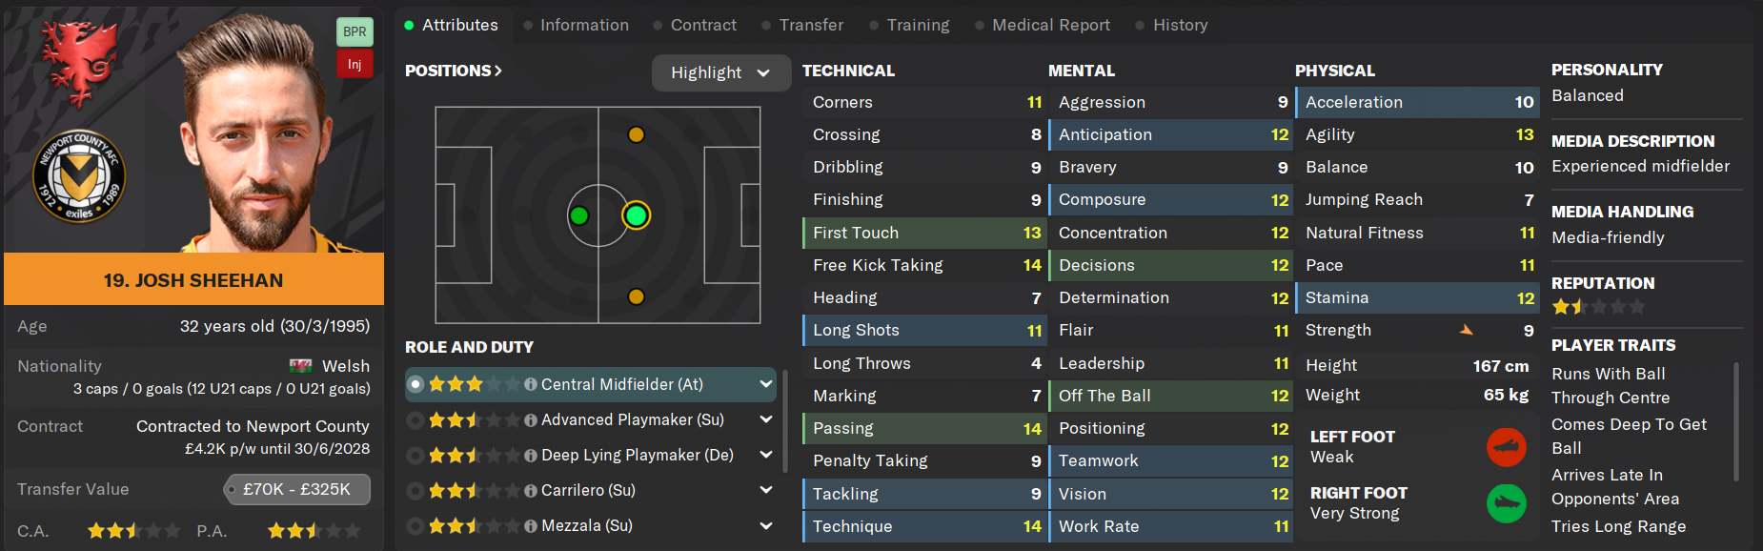Click the POSITIONS header link

[453, 71]
